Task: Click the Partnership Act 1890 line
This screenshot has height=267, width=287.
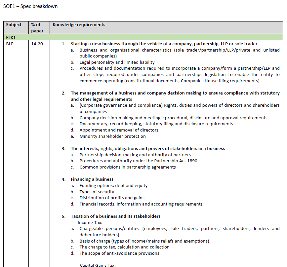Action: (138, 161)
